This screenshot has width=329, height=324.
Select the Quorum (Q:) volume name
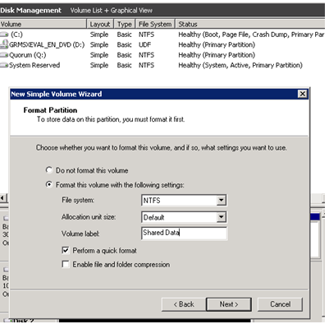point(28,55)
